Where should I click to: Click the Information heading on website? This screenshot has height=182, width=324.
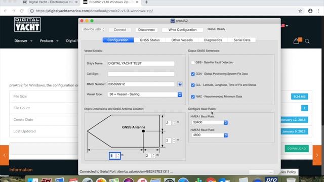pos(21,170)
